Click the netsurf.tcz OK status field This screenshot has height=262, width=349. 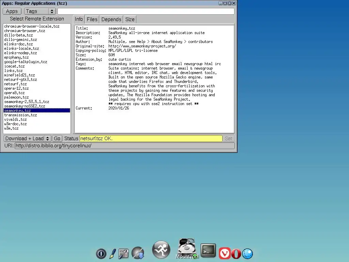tap(151, 139)
